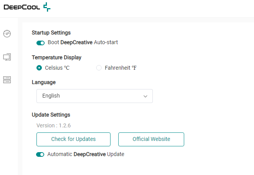This screenshot has width=254, height=175.
Task: Click the Temperature Display heading
Action: click(56, 58)
